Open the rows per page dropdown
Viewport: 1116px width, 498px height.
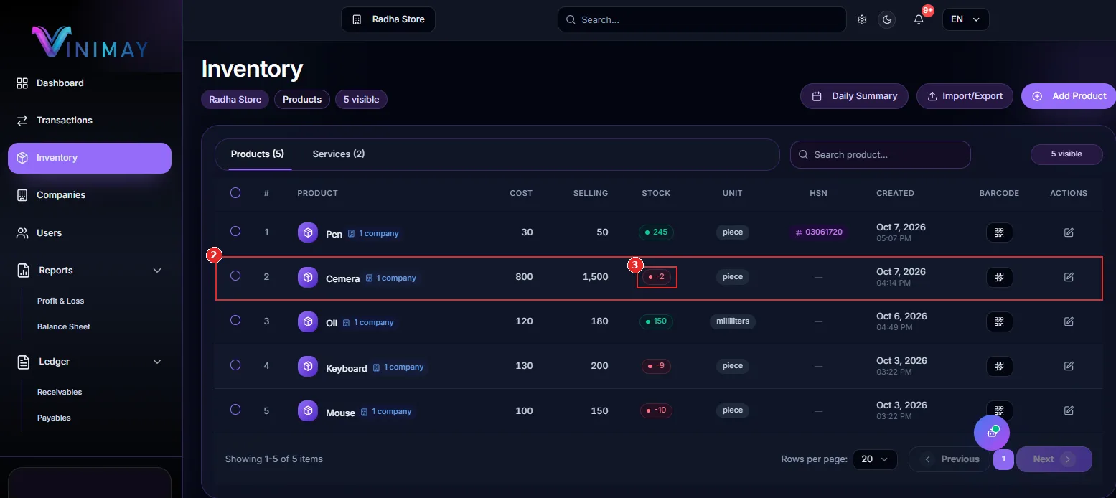875,459
